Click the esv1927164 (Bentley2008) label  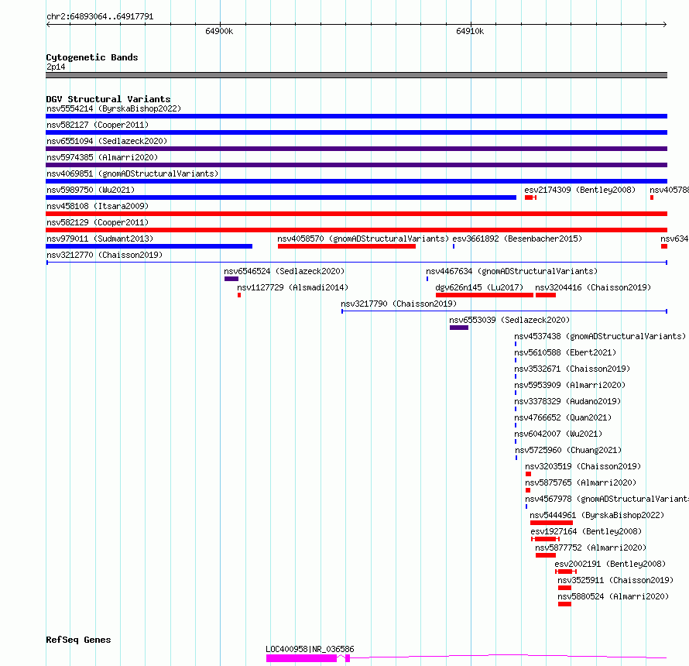point(586,531)
